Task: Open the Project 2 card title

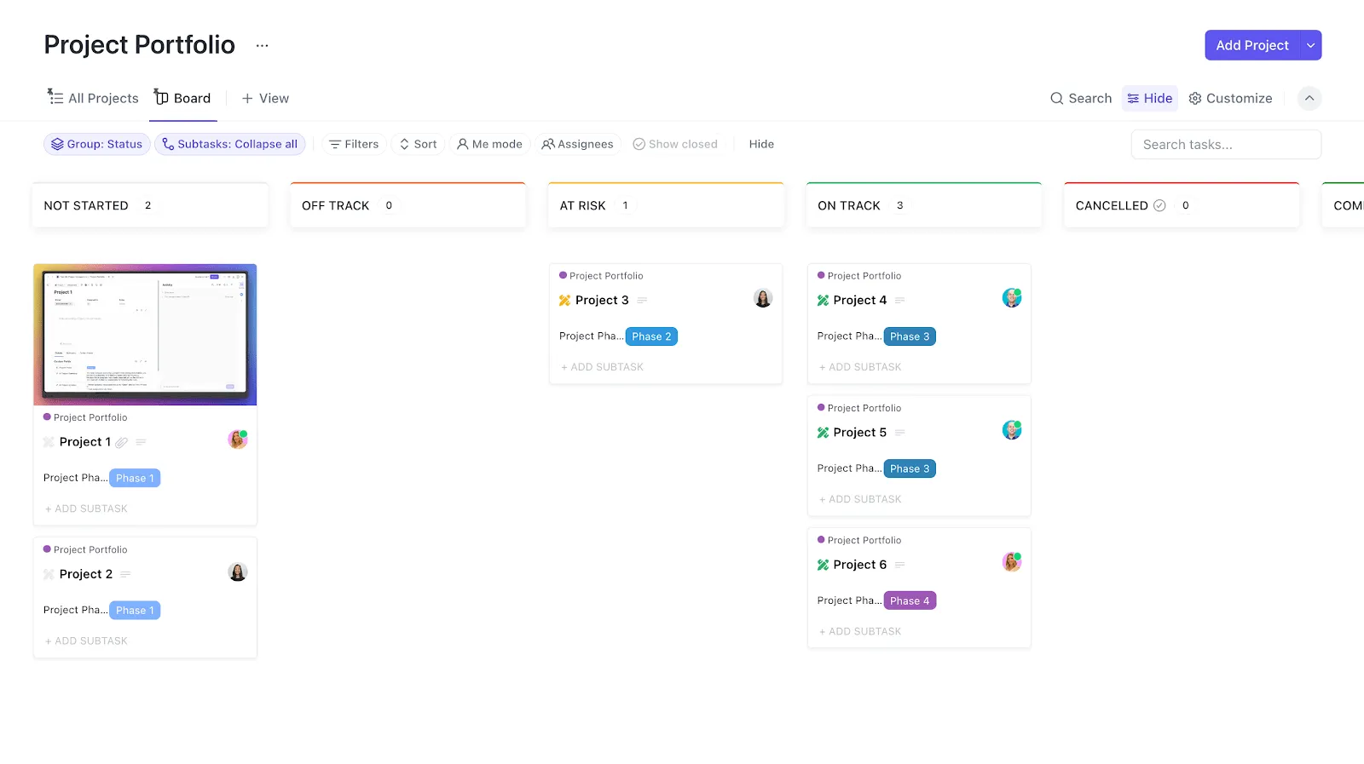Action: [86, 574]
